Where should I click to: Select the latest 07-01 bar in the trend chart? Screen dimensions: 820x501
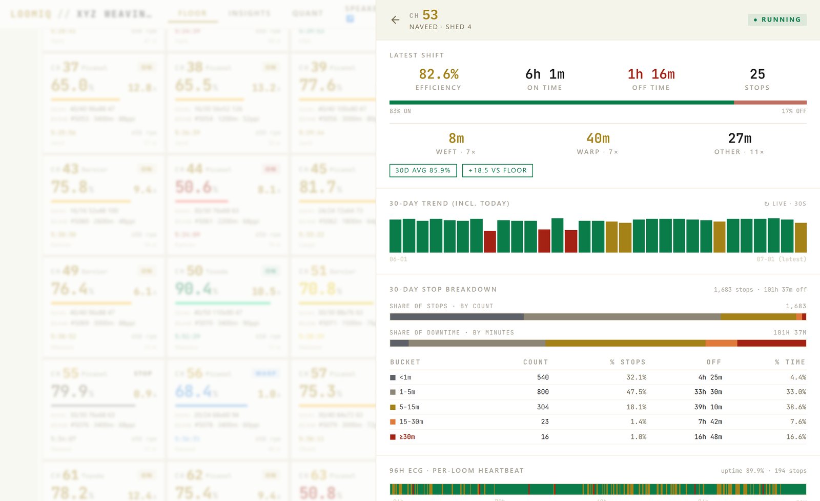[801, 237]
